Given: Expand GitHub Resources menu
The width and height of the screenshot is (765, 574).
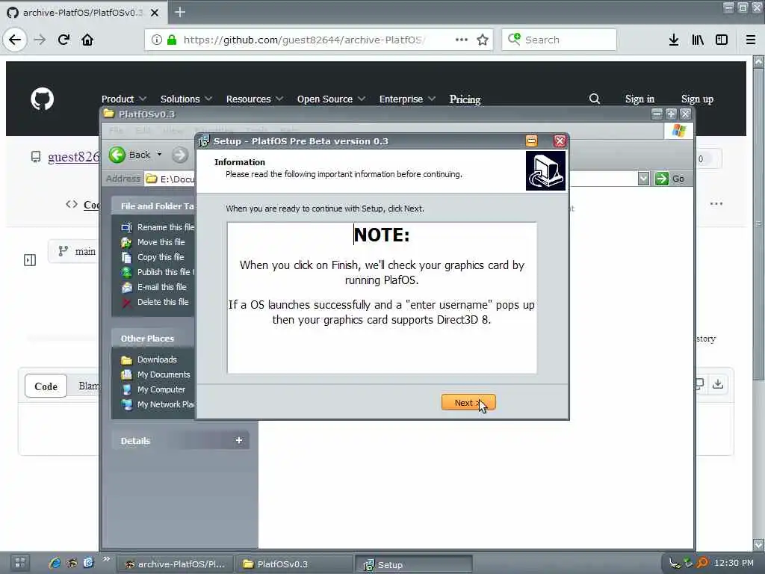Looking at the screenshot, I should click(255, 99).
